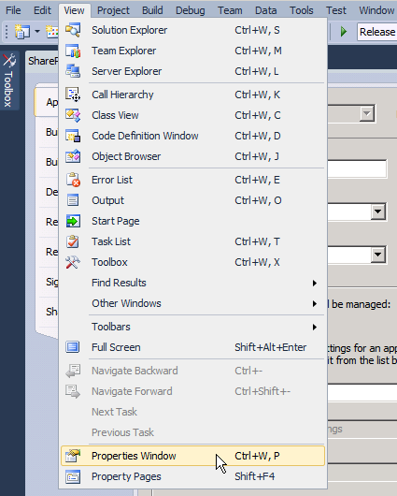Click the Task List icon
The width and height of the screenshot is (397, 496).
(73, 241)
